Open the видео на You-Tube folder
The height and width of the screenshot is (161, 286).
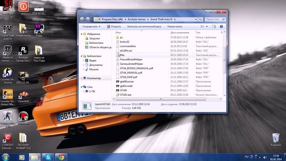pyautogui.click(x=39, y=54)
